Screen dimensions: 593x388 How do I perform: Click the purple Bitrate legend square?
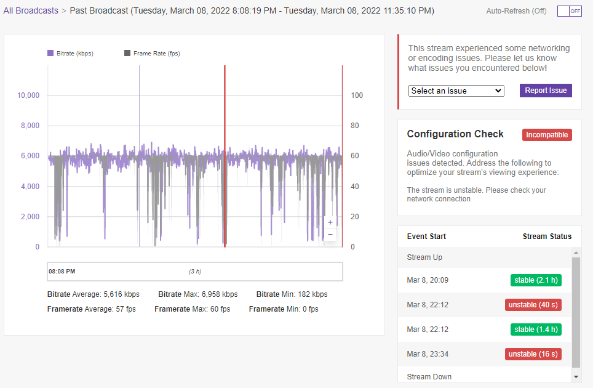[50, 53]
